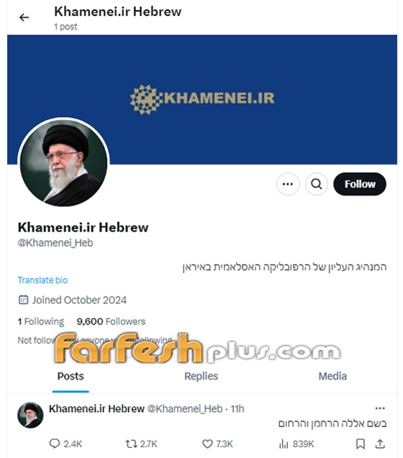Select the Posts tab
The height and width of the screenshot is (458, 403).
pyautogui.click(x=71, y=376)
